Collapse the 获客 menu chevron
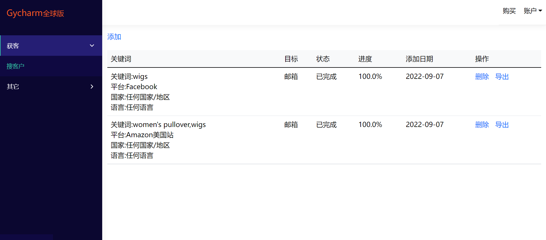 pyautogui.click(x=92, y=46)
